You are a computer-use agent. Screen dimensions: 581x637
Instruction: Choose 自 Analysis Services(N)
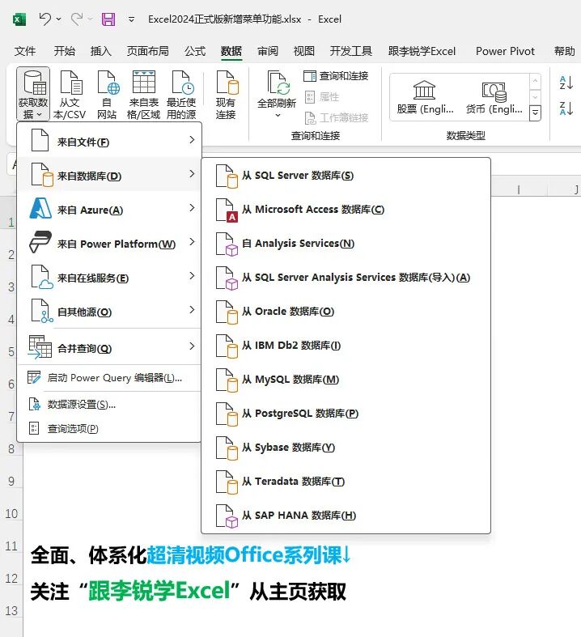[346, 244]
